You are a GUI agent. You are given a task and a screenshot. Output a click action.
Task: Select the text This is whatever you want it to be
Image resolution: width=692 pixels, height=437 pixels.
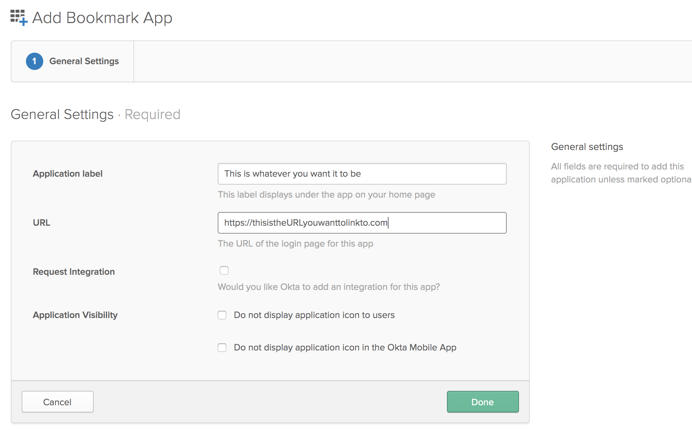click(x=292, y=173)
